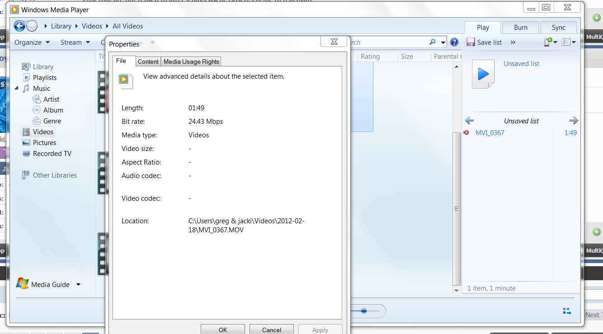Open the blue Help question mark icon
The image size is (603, 334).
[x=454, y=42]
